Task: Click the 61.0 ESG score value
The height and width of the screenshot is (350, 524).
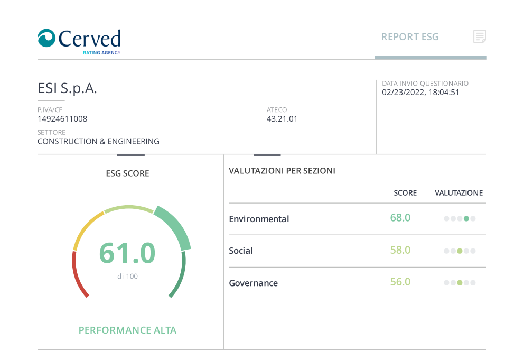Action: pos(127,253)
